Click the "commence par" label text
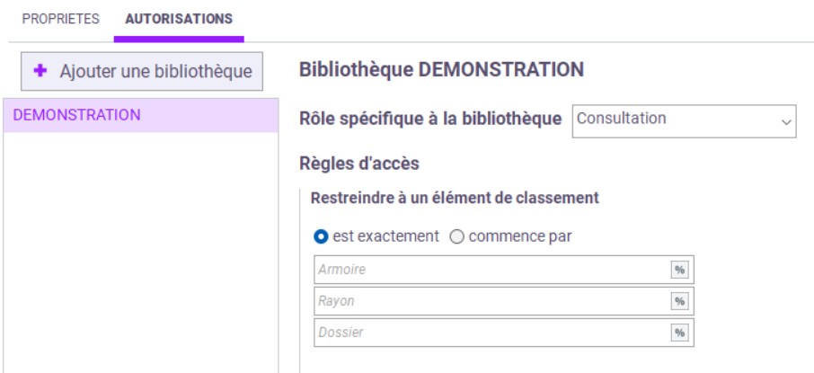This screenshot has height=373, width=814. coord(519,236)
